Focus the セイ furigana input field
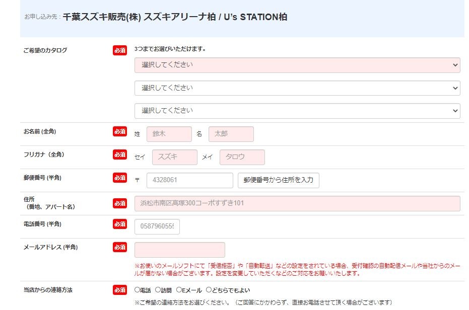 [174, 157]
